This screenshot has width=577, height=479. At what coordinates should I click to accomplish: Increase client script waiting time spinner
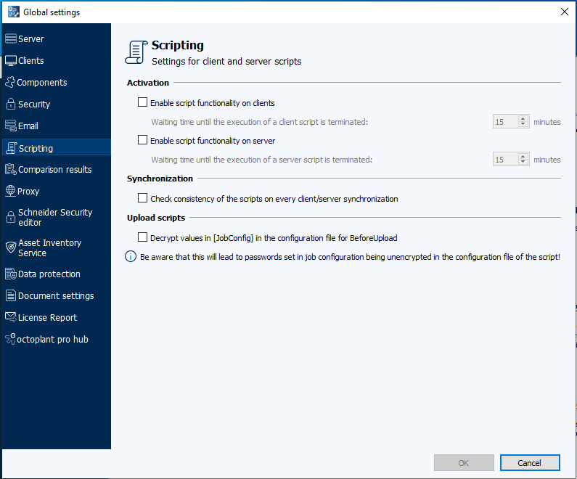coord(523,119)
